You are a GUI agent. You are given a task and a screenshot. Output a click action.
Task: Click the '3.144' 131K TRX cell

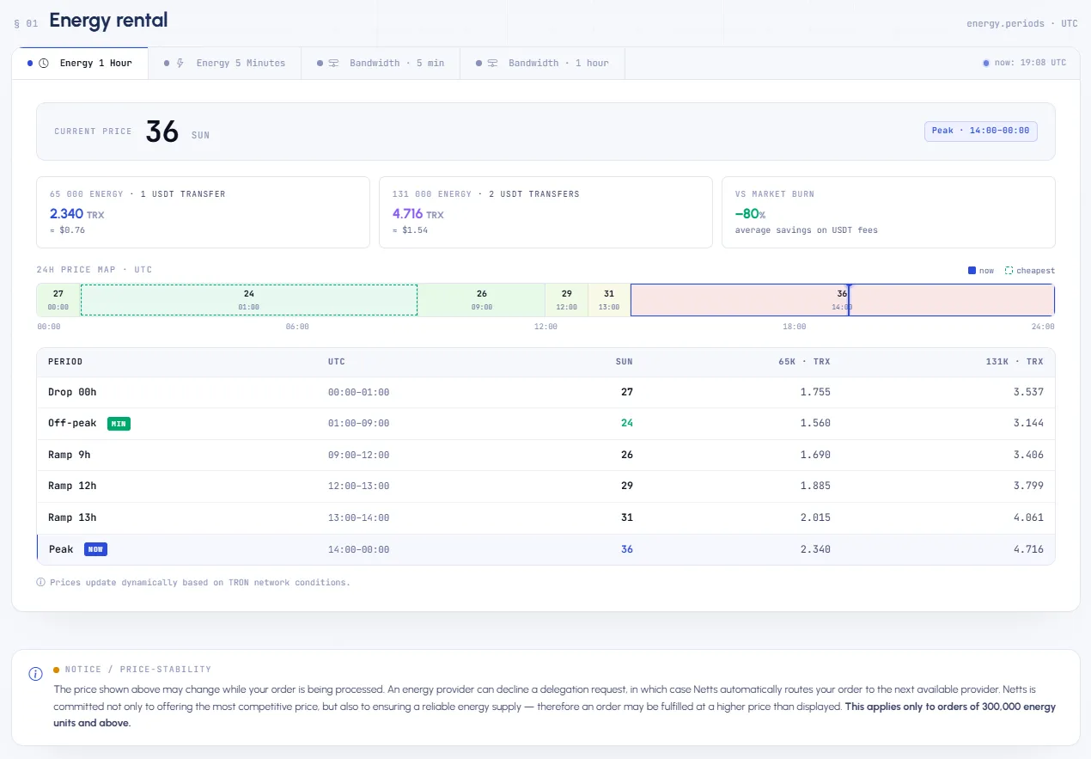coord(1028,423)
